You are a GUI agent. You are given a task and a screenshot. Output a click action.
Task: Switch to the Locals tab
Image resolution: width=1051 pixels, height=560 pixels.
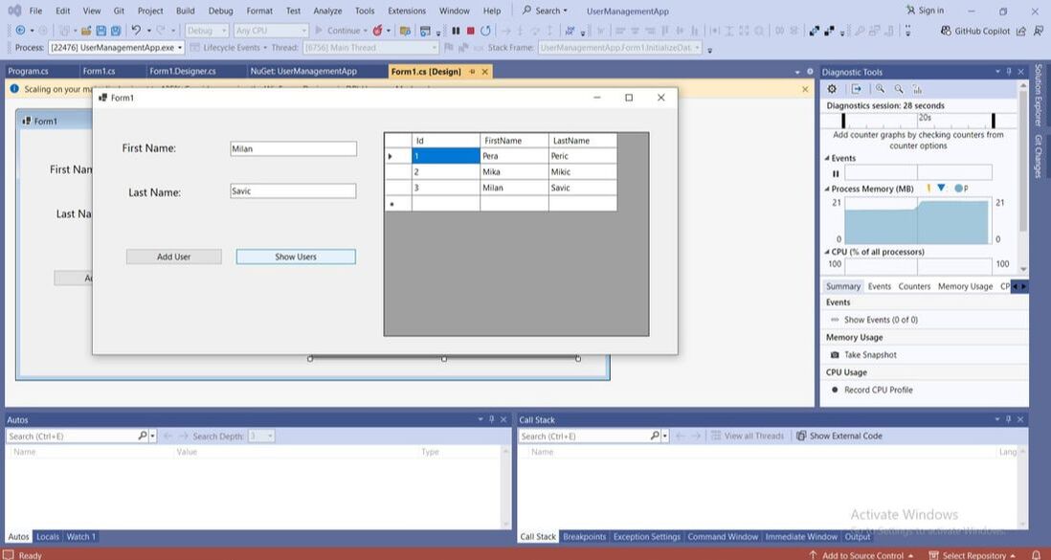pos(48,536)
